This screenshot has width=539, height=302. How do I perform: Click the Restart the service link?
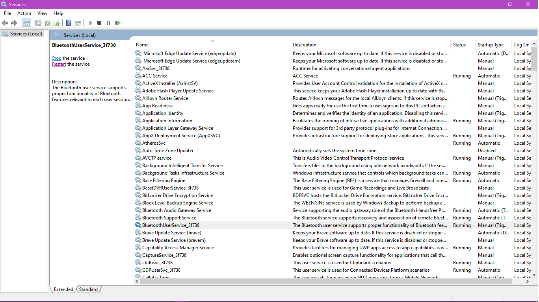(x=59, y=64)
